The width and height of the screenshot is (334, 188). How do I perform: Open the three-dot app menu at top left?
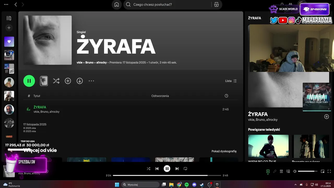pos(6,4)
